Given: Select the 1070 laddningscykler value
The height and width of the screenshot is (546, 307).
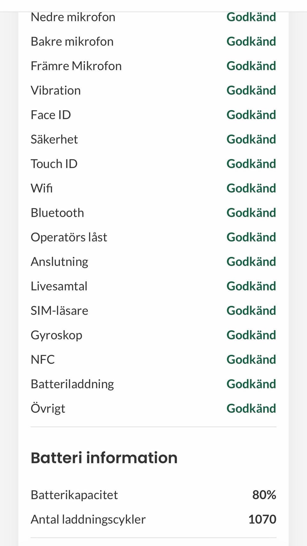Looking at the screenshot, I should point(262,519).
